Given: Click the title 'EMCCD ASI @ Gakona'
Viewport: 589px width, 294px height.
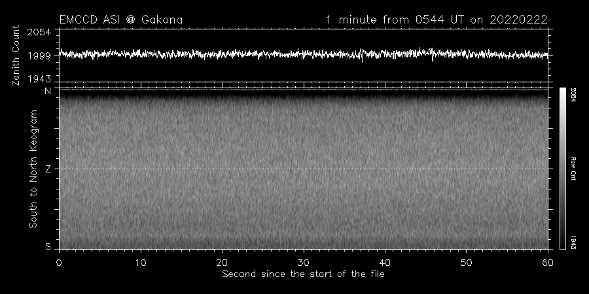Looking at the screenshot, I should click(x=121, y=20).
